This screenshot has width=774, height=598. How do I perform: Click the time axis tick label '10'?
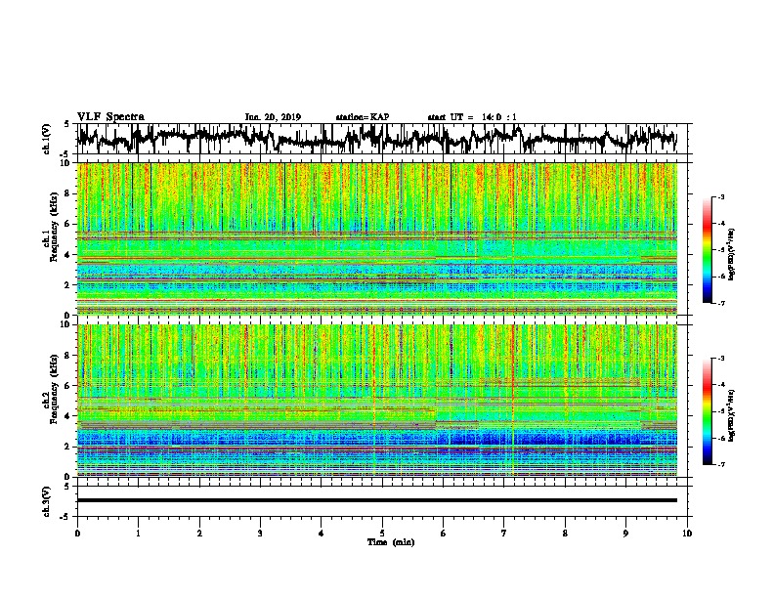click(x=687, y=534)
